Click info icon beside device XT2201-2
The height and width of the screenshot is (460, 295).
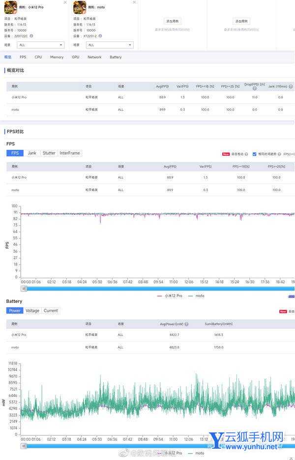100,36
